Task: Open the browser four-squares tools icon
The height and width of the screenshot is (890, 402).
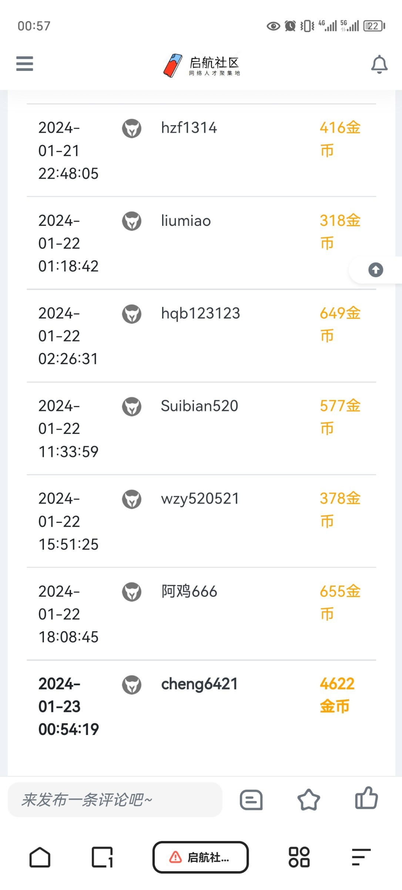Action: coord(299,857)
